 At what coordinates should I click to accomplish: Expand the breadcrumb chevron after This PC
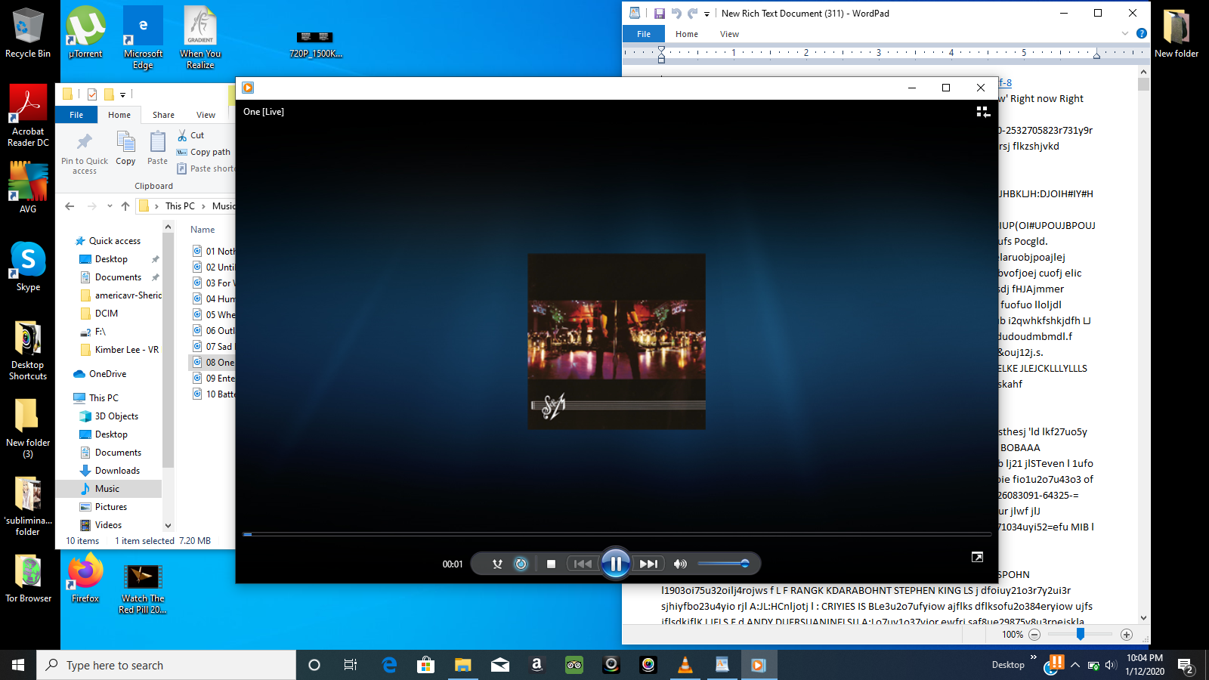click(x=203, y=206)
